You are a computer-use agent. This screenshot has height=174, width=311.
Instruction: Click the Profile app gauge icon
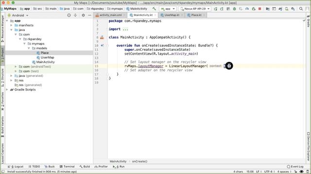(x=247, y=9)
